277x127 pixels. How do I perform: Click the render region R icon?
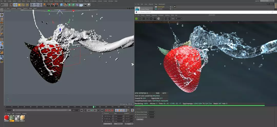click(147, 18)
